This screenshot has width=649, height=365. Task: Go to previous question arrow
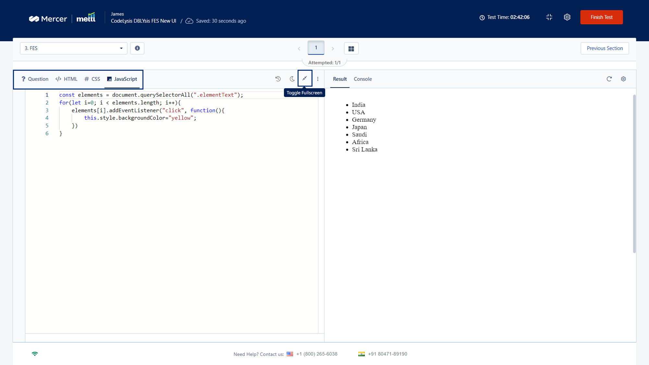tap(299, 49)
